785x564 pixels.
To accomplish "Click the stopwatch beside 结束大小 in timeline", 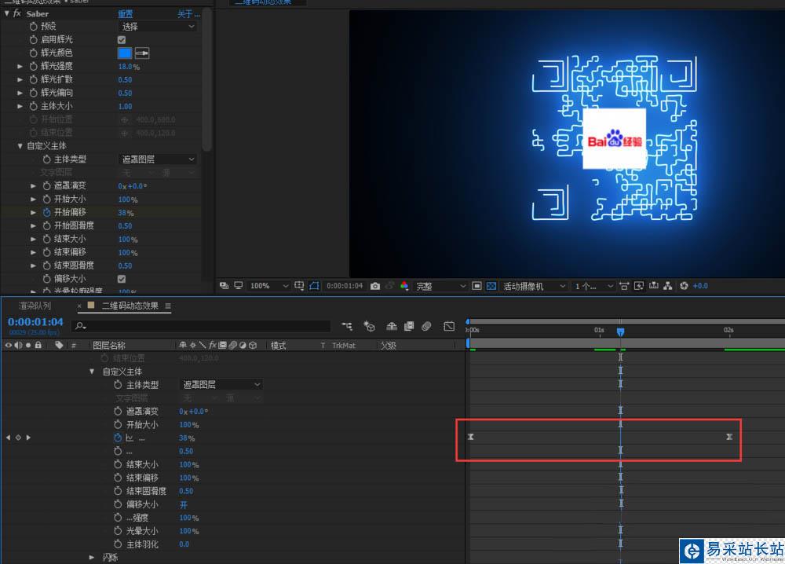I will 118,465.
